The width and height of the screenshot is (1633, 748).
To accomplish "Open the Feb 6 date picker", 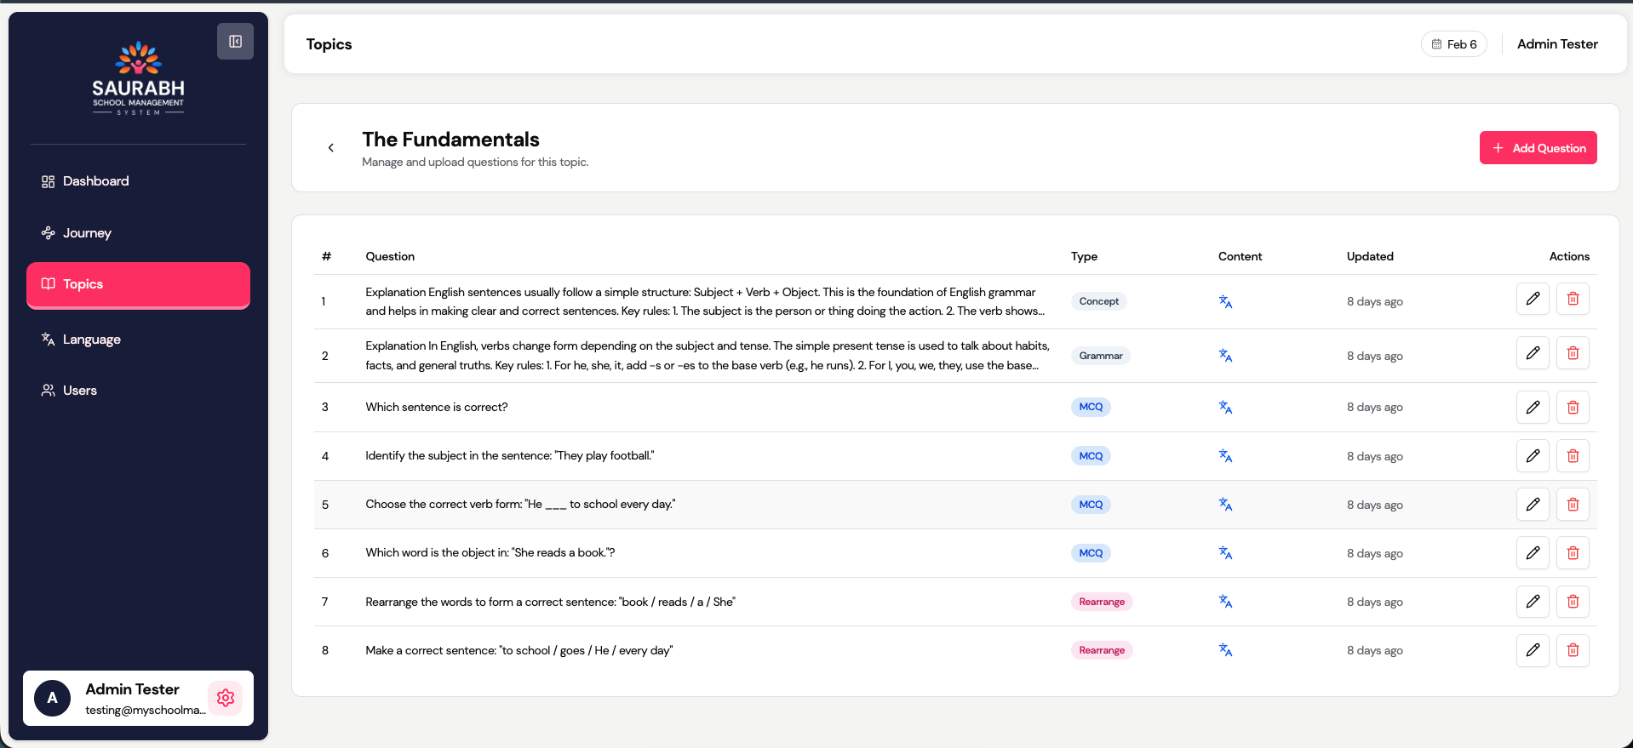I will (1453, 44).
